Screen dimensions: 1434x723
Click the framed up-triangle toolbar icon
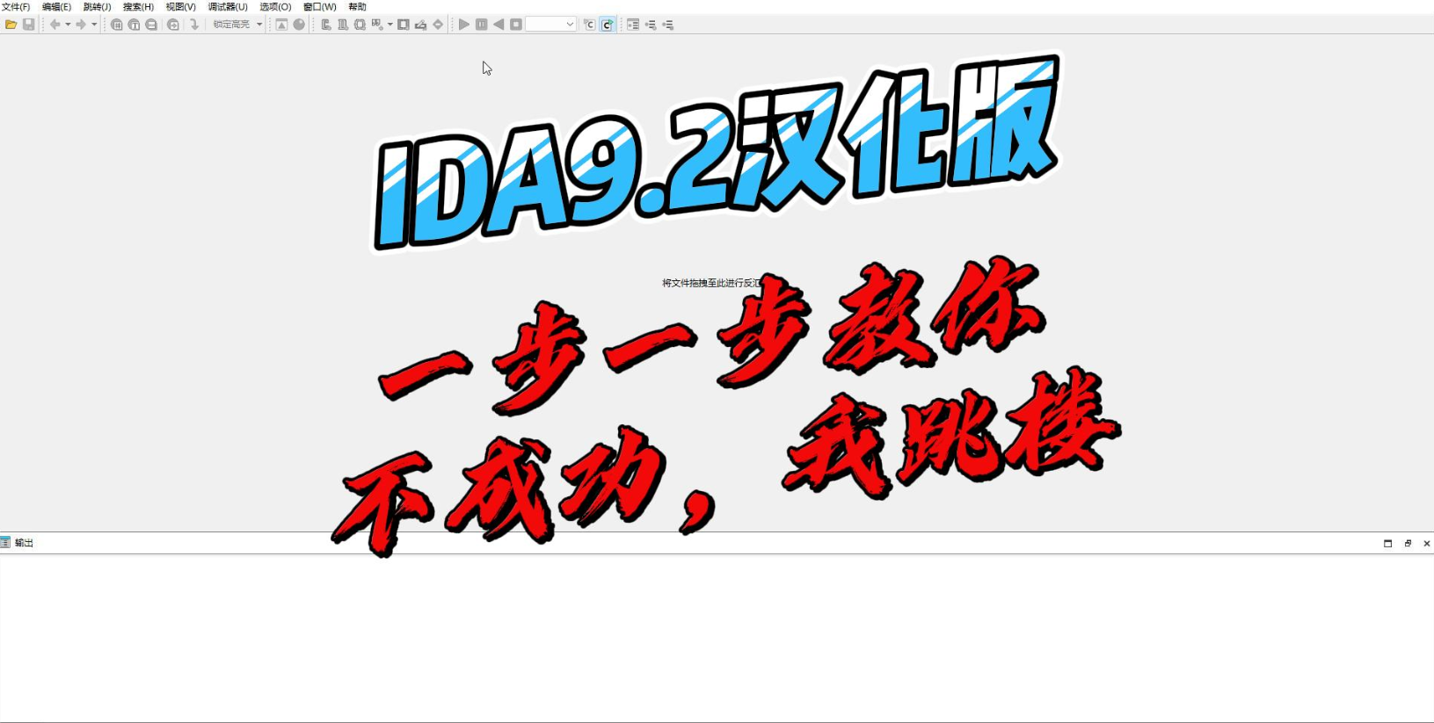pos(281,25)
